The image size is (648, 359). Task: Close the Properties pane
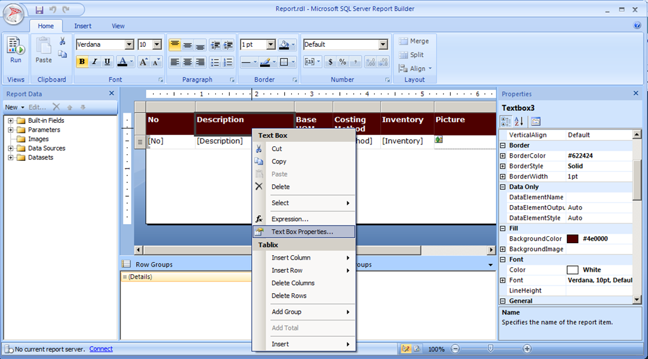pos(636,94)
